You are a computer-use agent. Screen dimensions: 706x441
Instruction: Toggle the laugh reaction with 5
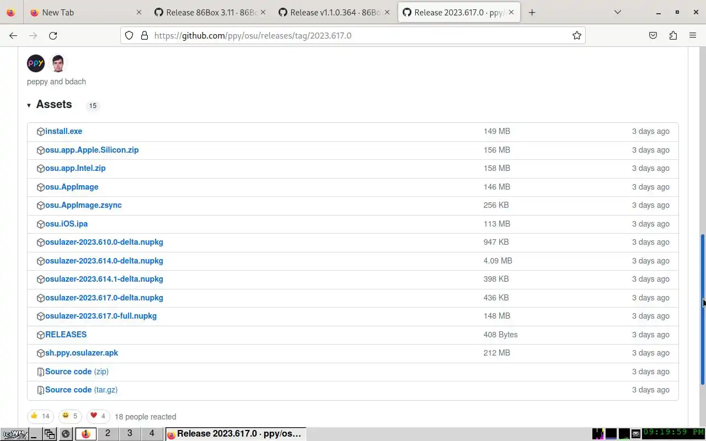pos(69,416)
